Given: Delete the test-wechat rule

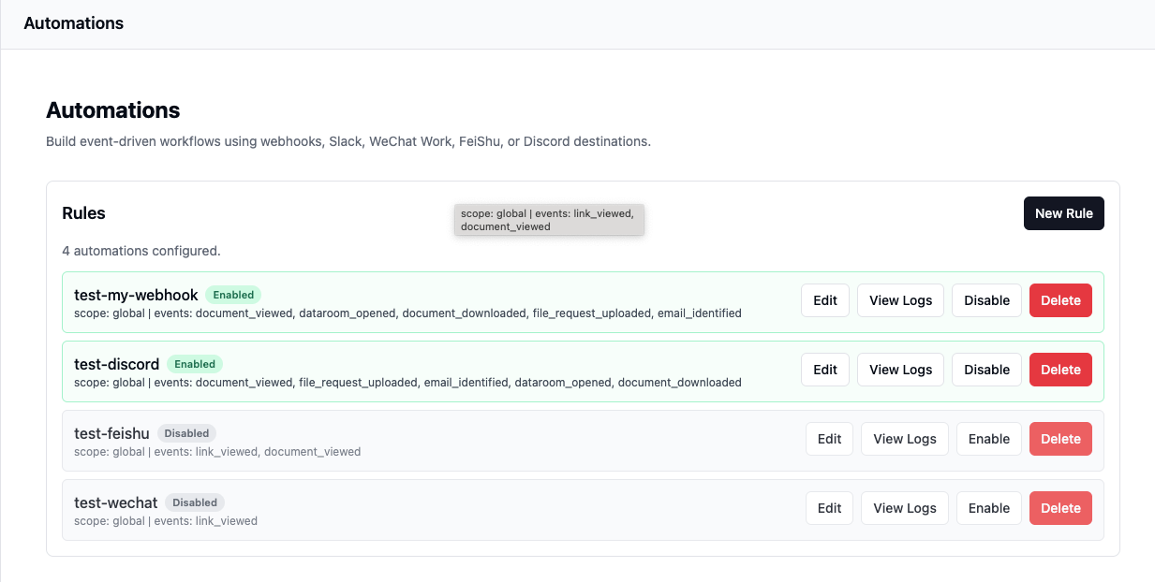Looking at the screenshot, I should tap(1060, 508).
